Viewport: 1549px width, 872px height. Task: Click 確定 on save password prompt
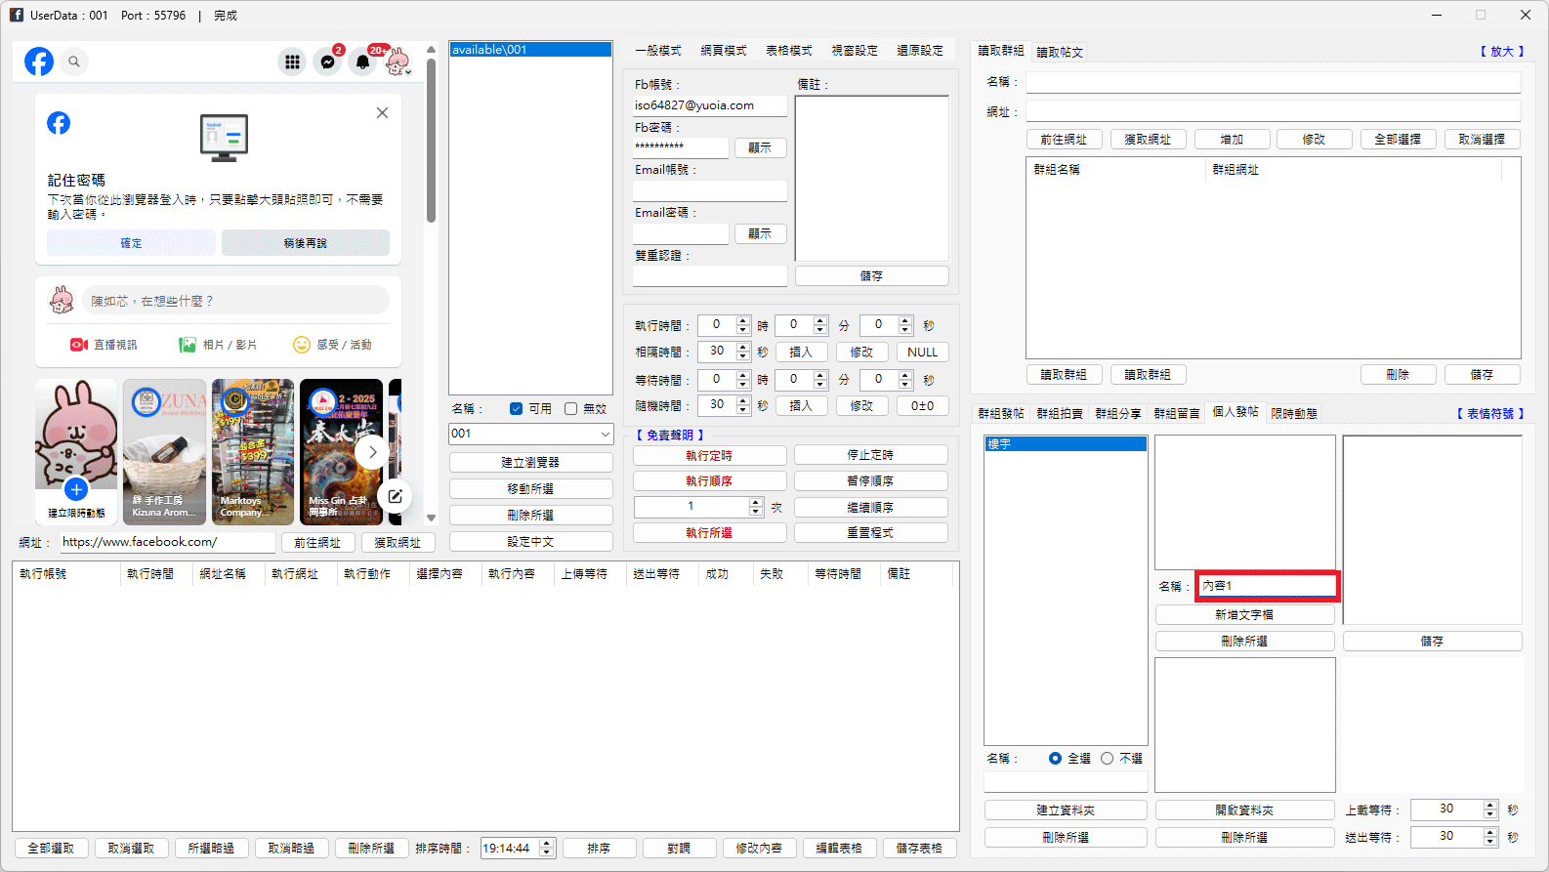click(x=131, y=243)
